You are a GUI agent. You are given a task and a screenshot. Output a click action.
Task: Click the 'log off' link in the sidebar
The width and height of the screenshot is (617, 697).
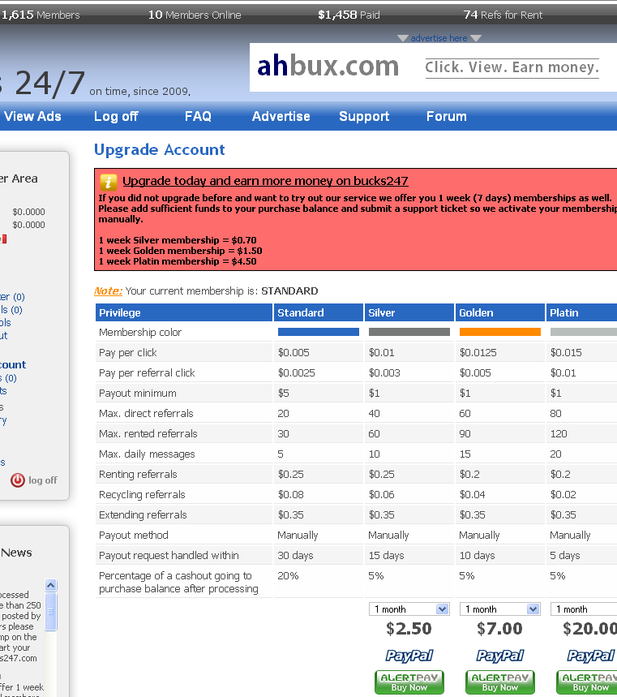point(43,480)
